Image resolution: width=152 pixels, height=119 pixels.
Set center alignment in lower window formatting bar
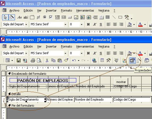point(115,53)
